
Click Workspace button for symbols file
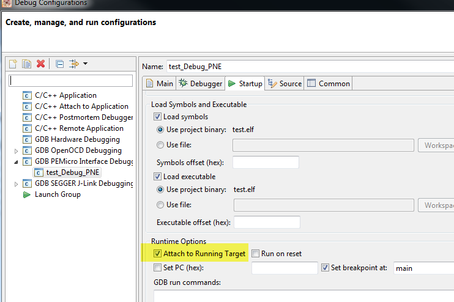click(437, 145)
